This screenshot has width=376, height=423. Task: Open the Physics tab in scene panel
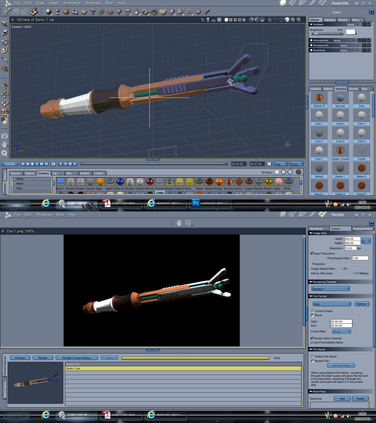[343, 20]
